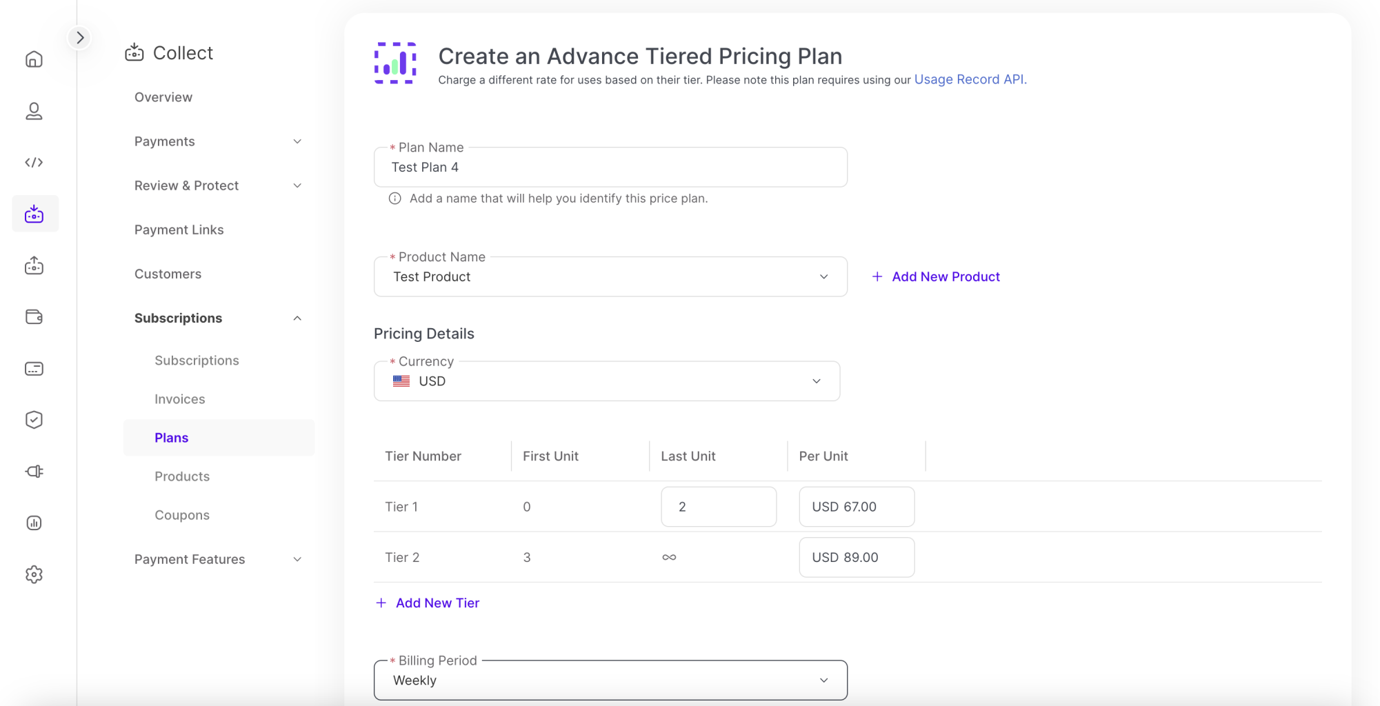The height and width of the screenshot is (706, 1380).
Task: Open the settings gear icon
Action: click(34, 574)
